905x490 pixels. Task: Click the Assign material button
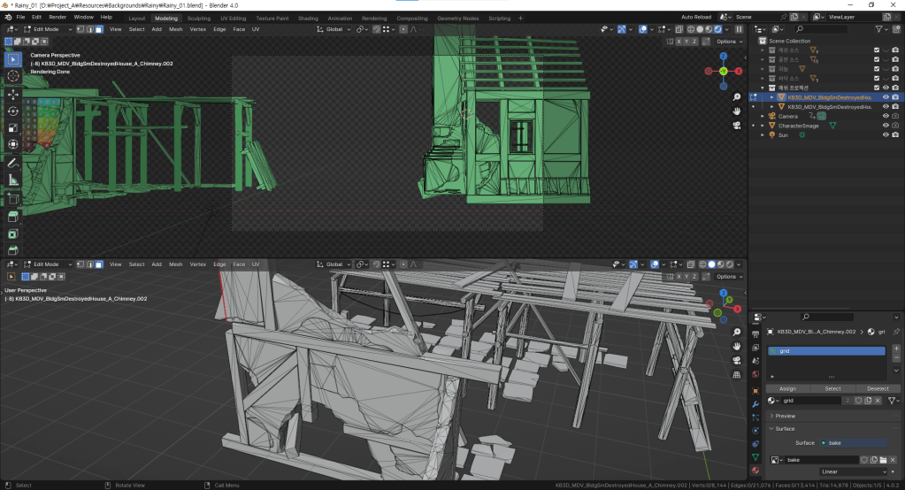pos(786,388)
